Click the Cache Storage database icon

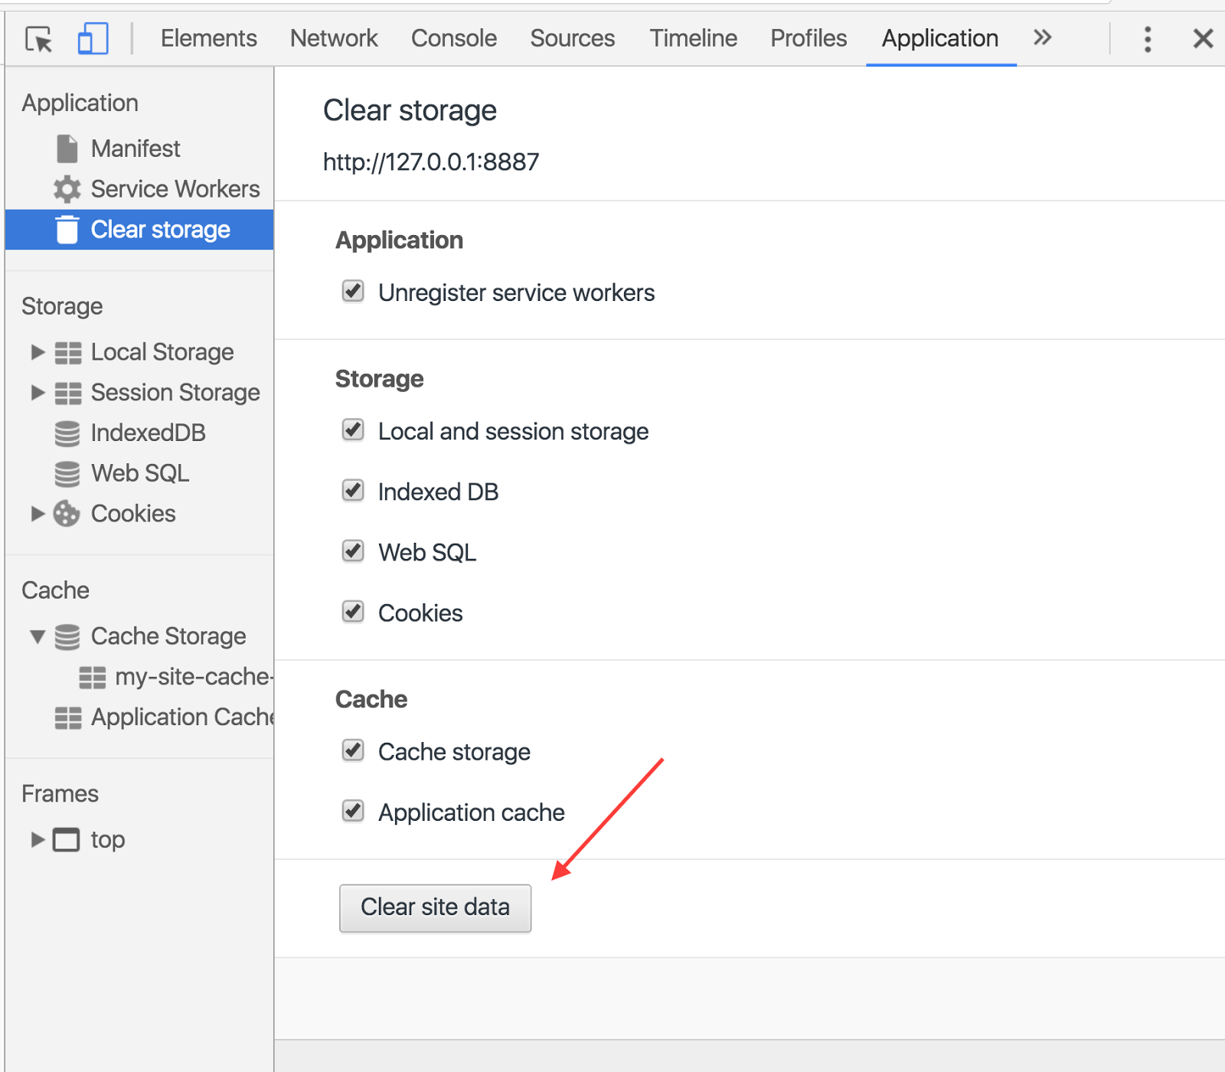coord(67,636)
